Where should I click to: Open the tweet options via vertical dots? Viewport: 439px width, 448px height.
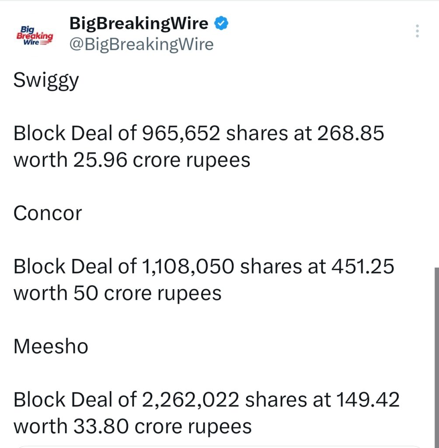tap(417, 31)
